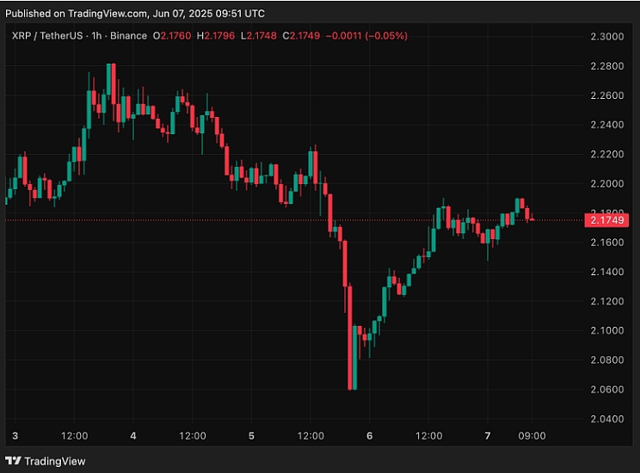Click the 2.0400 price axis label
Image resolution: width=640 pixels, height=473 pixels.
607,419
